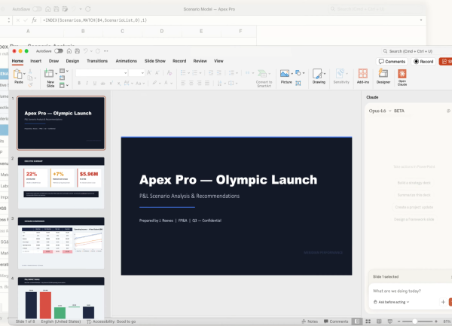The image size is (452, 326).
Task: Open the 'Ask before acting' dropdown
Action: 391,302
